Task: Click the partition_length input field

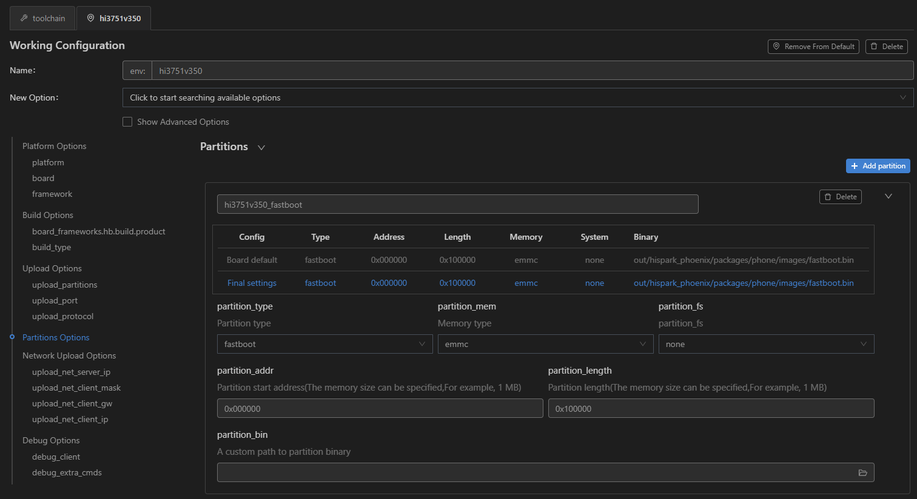Action: [710, 409]
